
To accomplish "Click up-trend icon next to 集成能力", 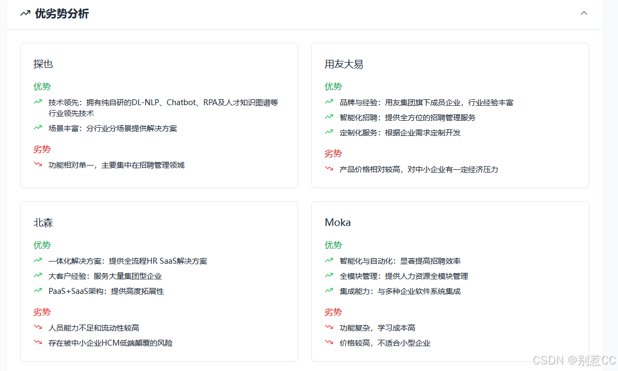I will [x=329, y=291].
